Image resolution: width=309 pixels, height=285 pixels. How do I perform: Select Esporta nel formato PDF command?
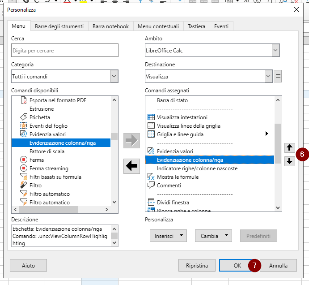(58, 100)
